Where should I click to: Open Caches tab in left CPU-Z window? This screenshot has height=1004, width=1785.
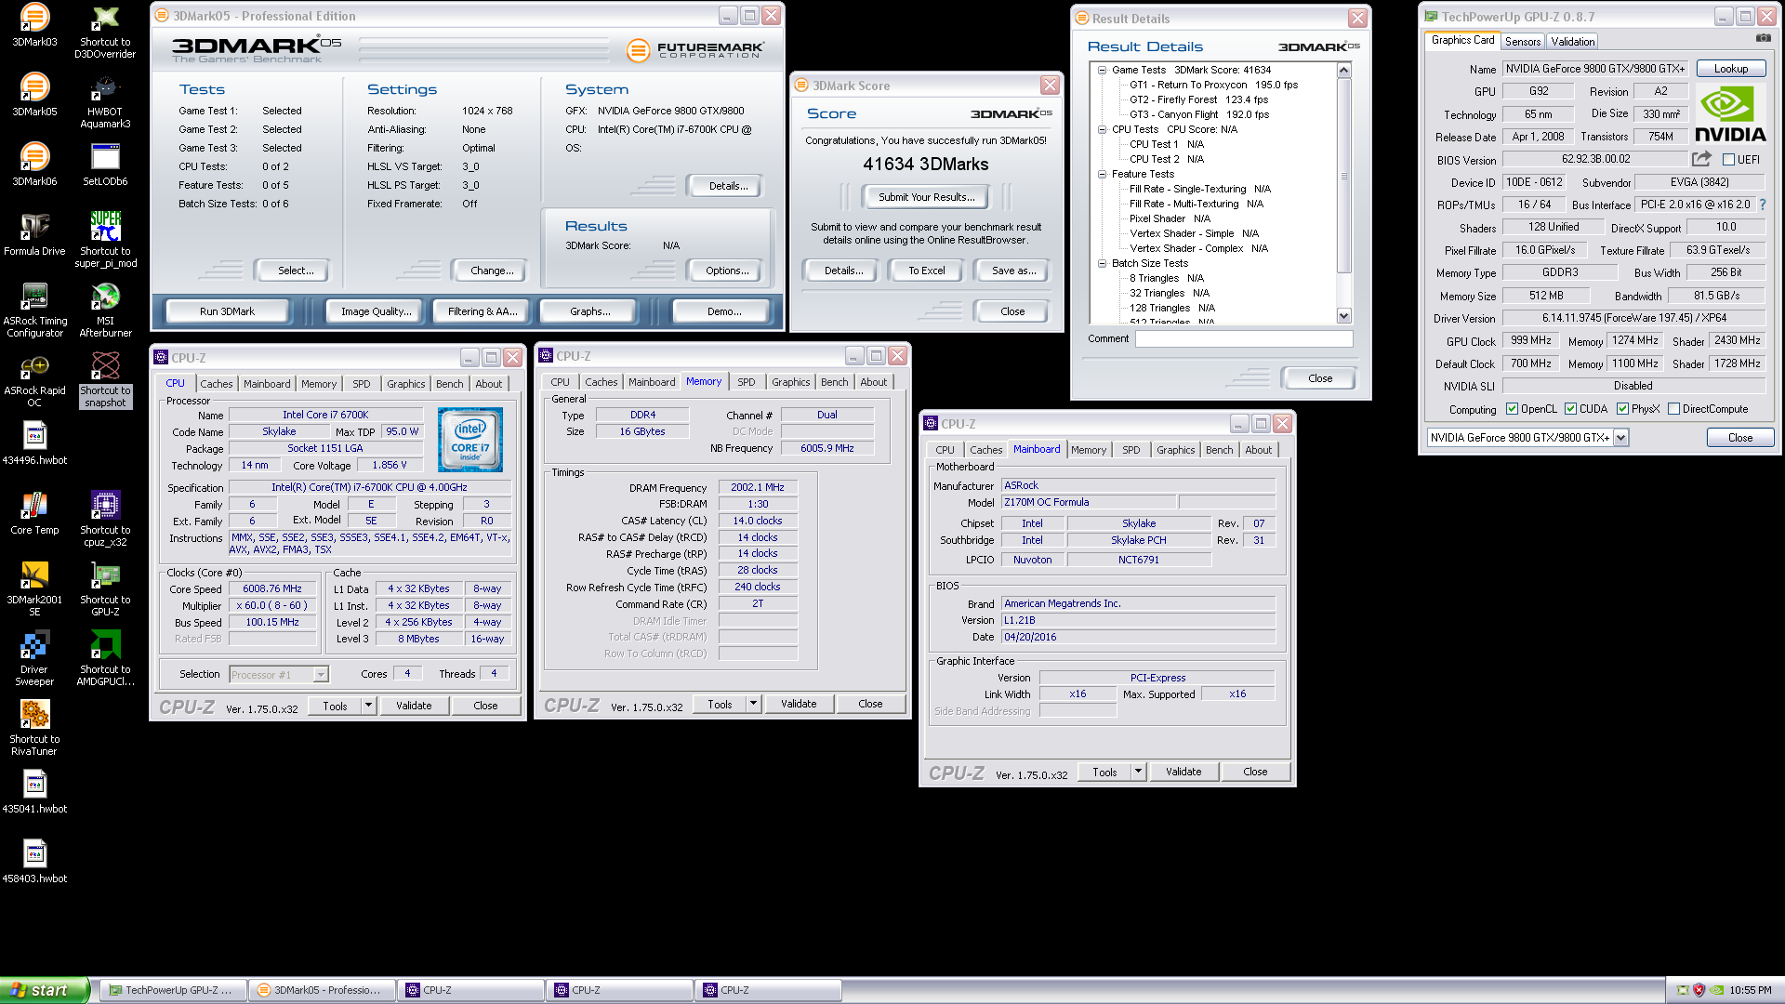click(217, 384)
